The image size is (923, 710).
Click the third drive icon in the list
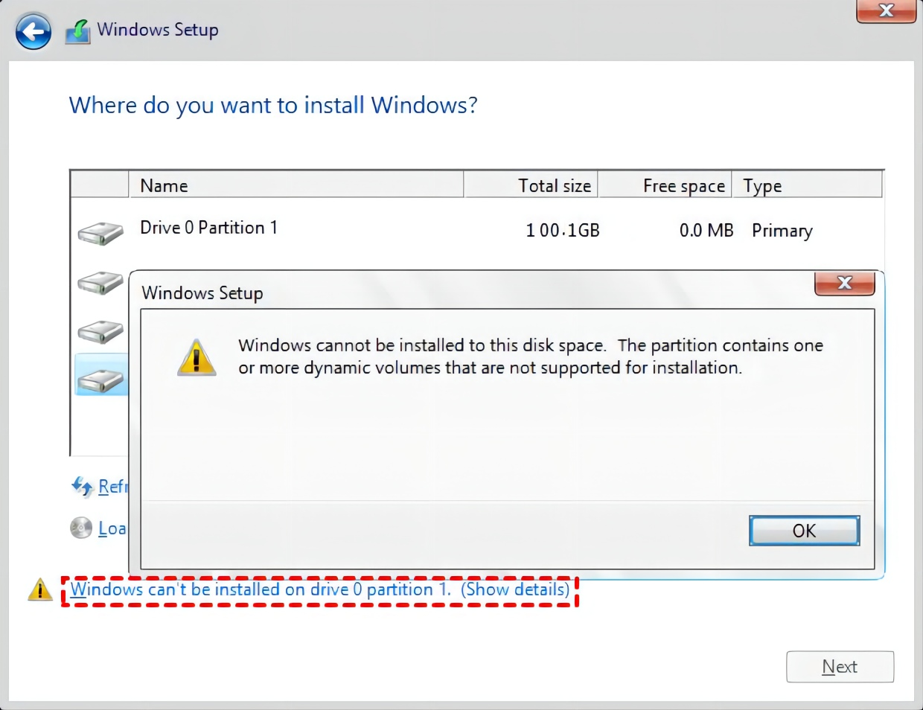click(x=100, y=331)
